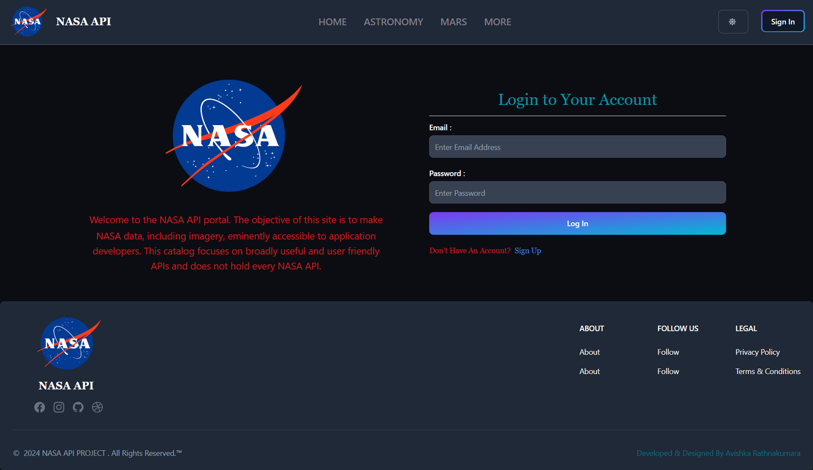
Task: Open the MORE navigation dropdown
Action: click(497, 21)
